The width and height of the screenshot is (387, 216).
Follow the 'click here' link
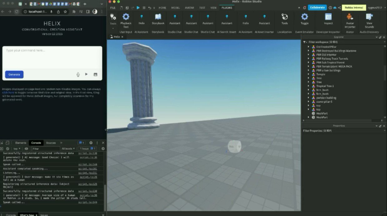click(x=8, y=93)
